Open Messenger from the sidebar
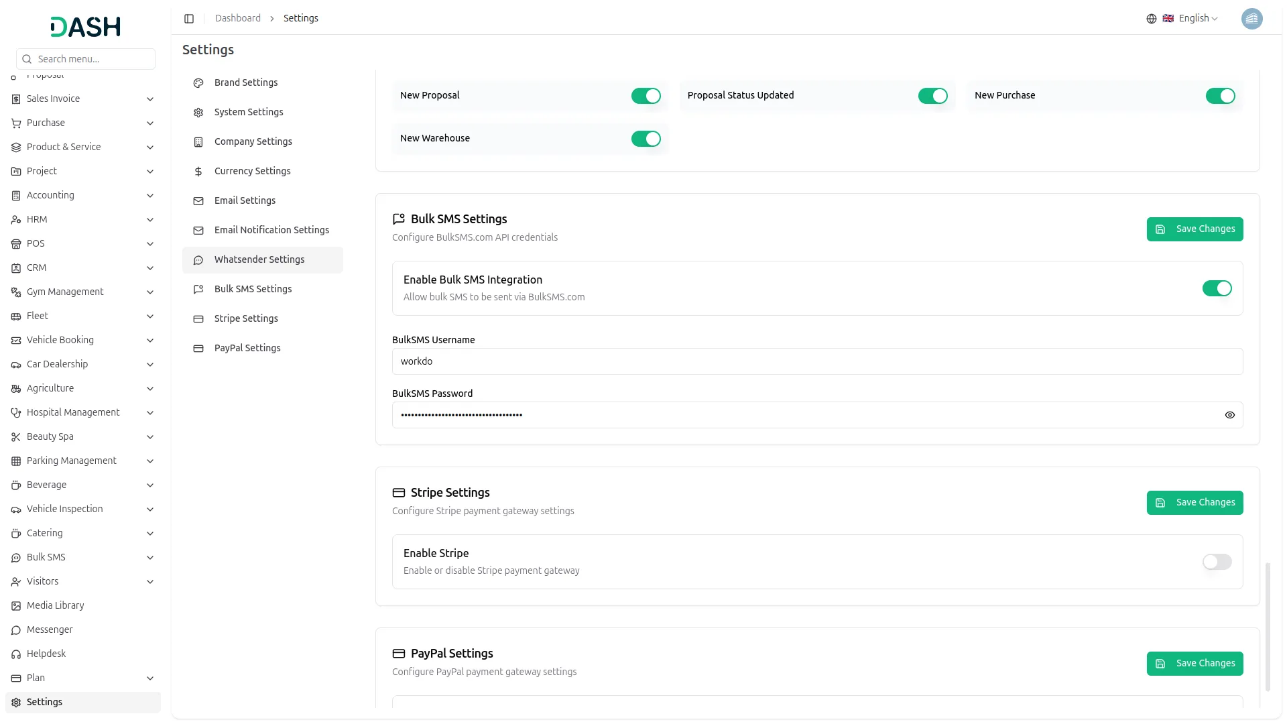 point(50,629)
